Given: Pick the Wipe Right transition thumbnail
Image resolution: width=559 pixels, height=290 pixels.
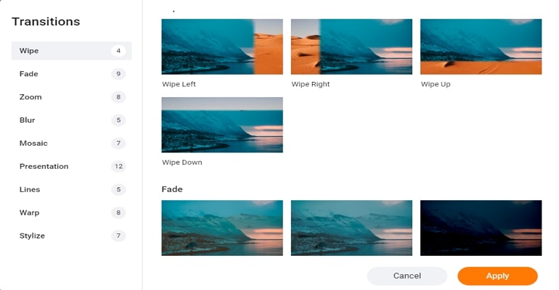Looking at the screenshot, I should point(351,46).
